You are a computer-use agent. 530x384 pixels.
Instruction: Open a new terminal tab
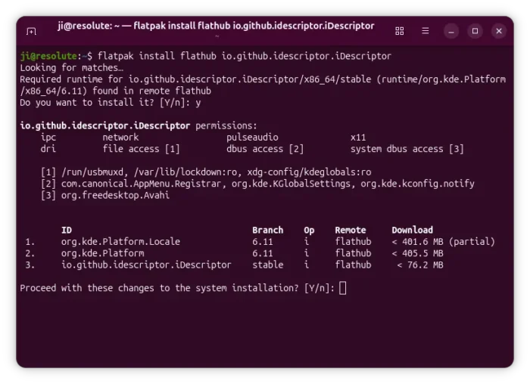click(x=31, y=32)
